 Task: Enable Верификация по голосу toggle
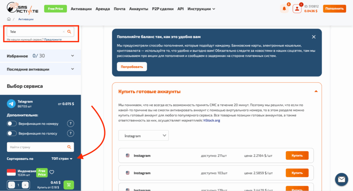11,133
